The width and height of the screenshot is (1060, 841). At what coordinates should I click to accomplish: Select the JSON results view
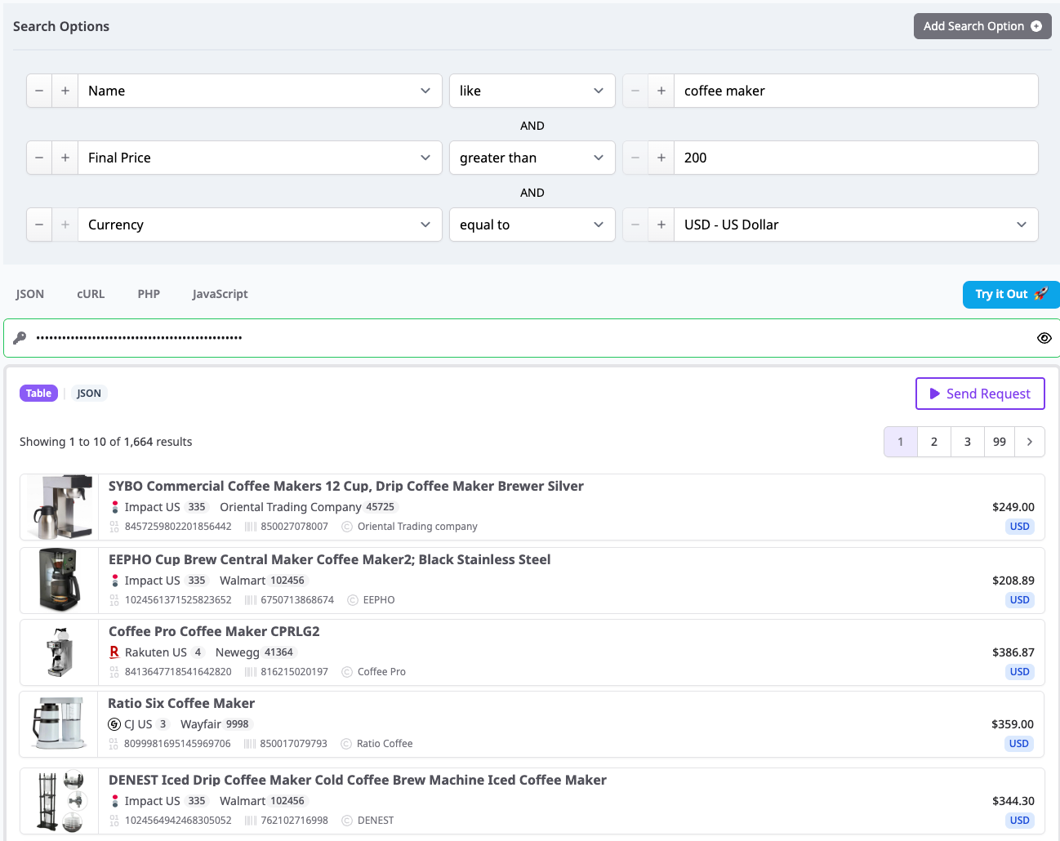pyautogui.click(x=89, y=394)
